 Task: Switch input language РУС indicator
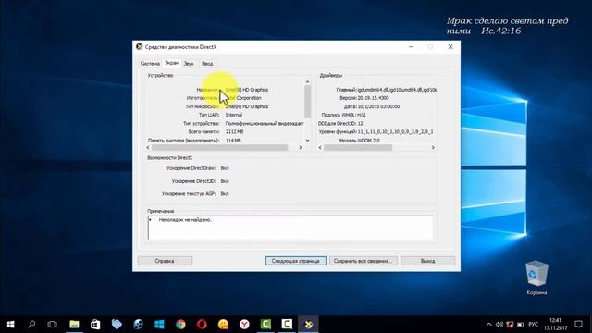click(x=533, y=325)
